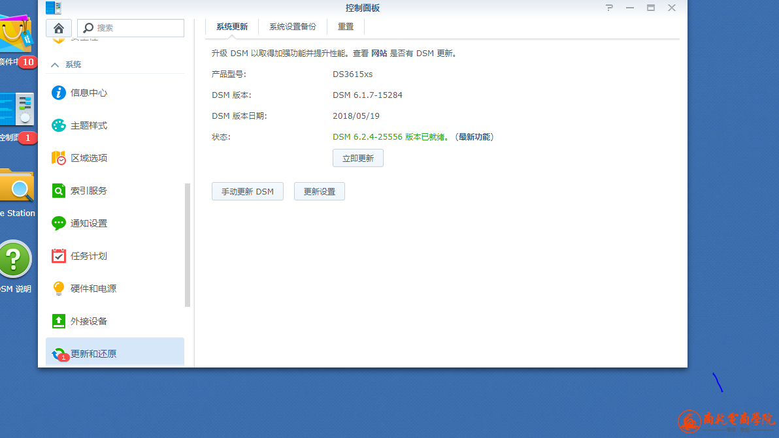Open 更新设置 button
The image size is (779, 438).
[320, 191]
